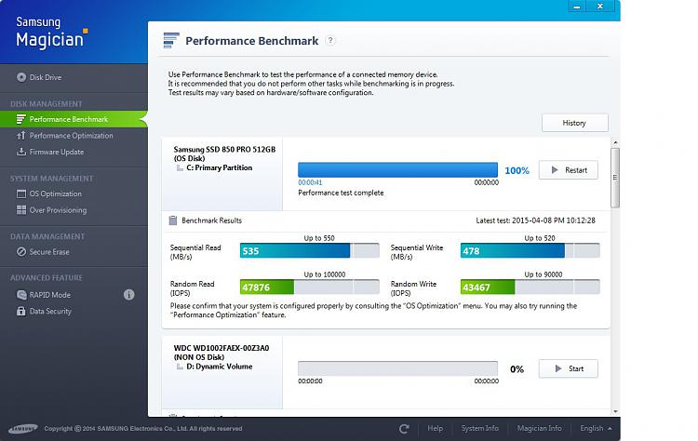
Task: Click the Samsung SSD 850 PRO 512GB name
Action: coord(224,150)
